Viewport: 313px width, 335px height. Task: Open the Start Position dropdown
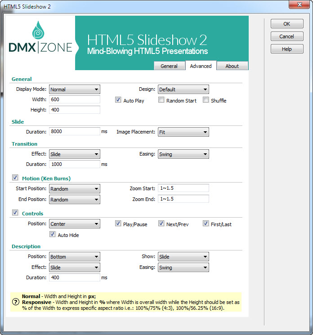pyautogui.click(x=75, y=189)
